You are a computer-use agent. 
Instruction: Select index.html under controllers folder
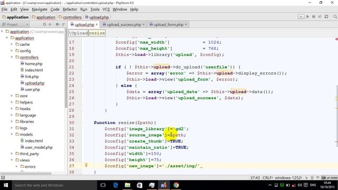click(x=32, y=70)
